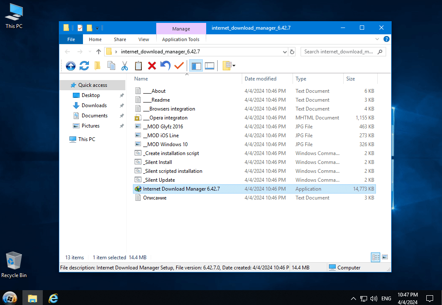Viewport: 442px width, 305px height.
Task: Click the zipped folder toolbar icon
Action: 97,66
